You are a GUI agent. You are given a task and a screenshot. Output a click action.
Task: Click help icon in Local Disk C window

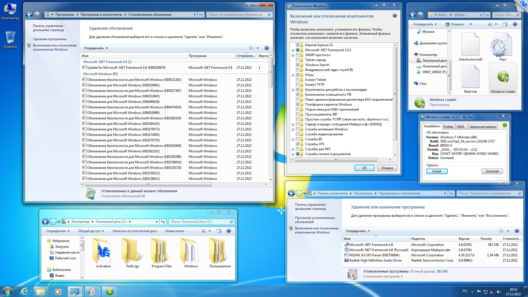tap(229, 231)
